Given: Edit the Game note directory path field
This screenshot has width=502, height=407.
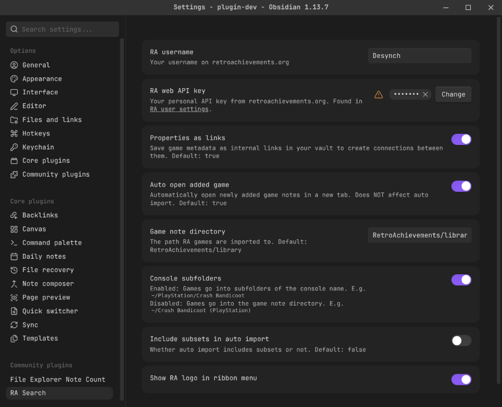Looking at the screenshot, I should 419,235.
